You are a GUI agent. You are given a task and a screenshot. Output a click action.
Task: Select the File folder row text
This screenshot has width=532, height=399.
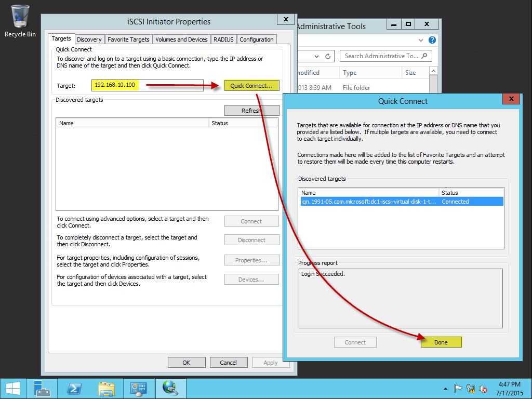pyautogui.click(x=356, y=87)
